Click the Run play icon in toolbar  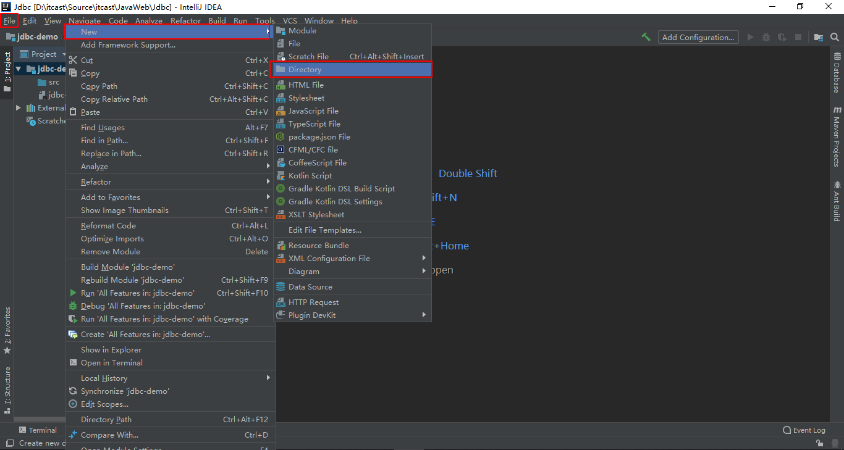[x=750, y=37]
